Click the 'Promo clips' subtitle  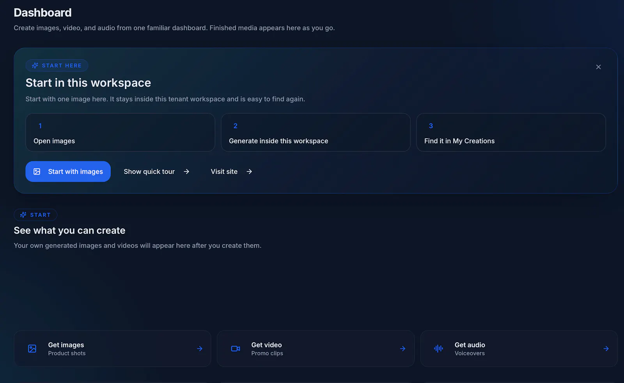(267, 353)
